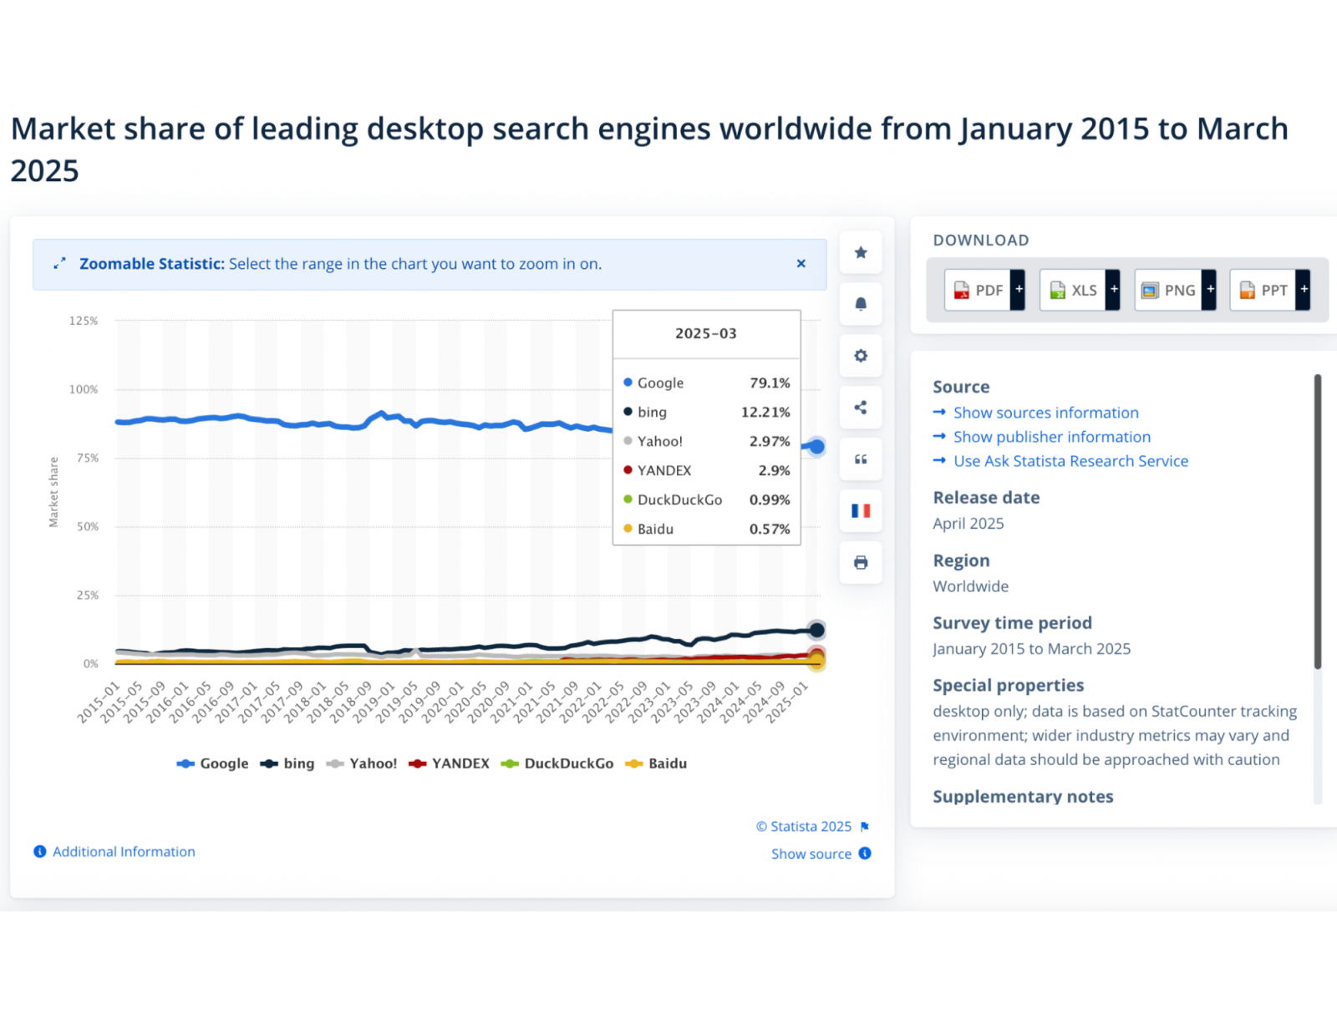This screenshot has height=1014, width=1337.
Task: Toggle bing series in chart legend
Action: (x=287, y=763)
